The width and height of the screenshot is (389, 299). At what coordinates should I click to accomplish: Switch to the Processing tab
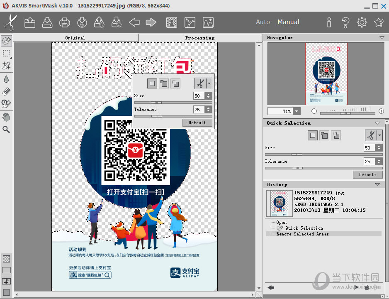[200, 38]
